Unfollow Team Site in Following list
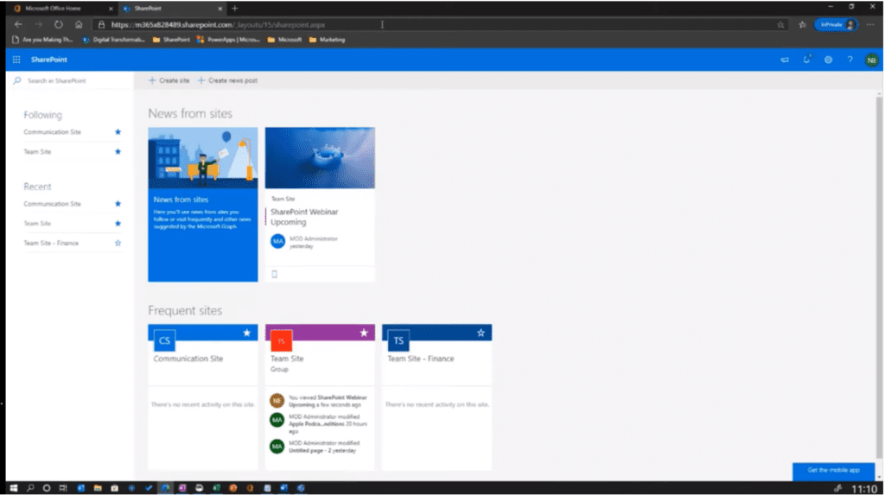Viewport: 885px width, 495px height. click(x=118, y=152)
